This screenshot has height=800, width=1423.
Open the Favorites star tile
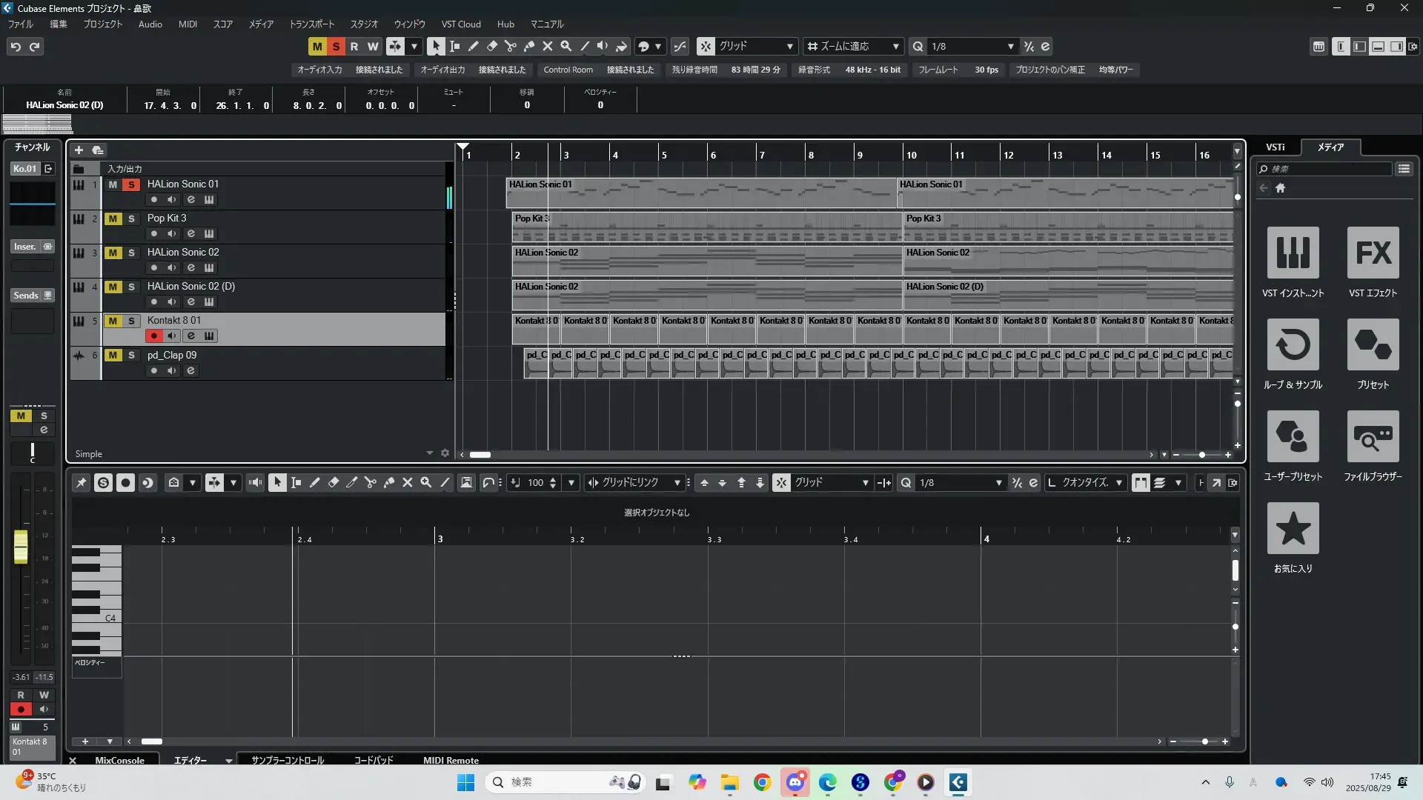(x=1293, y=528)
